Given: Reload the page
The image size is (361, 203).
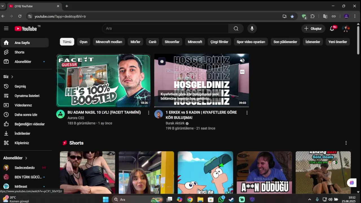Looking at the screenshot, I should (20, 16).
